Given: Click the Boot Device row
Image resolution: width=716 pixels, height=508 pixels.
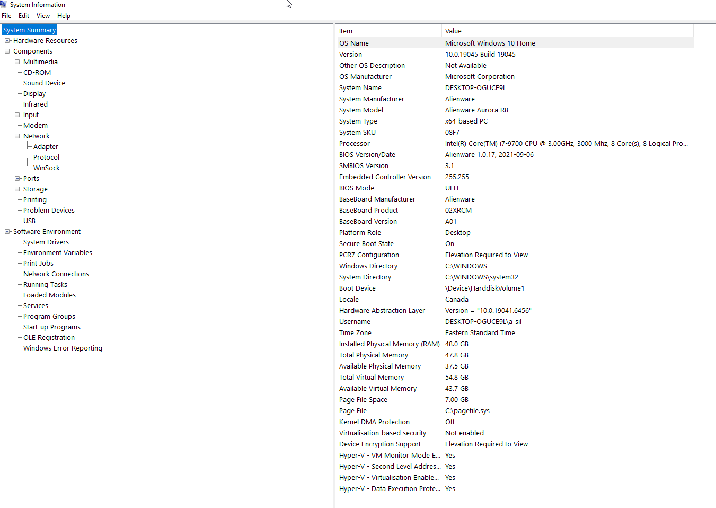Looking at the screenshot, I should pyautogui.click(x=515, y=288).
